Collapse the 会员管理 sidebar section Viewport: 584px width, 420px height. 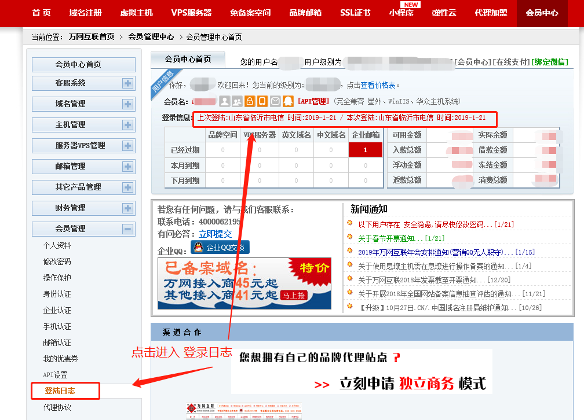pyautogui.click(x=127, y=229)
